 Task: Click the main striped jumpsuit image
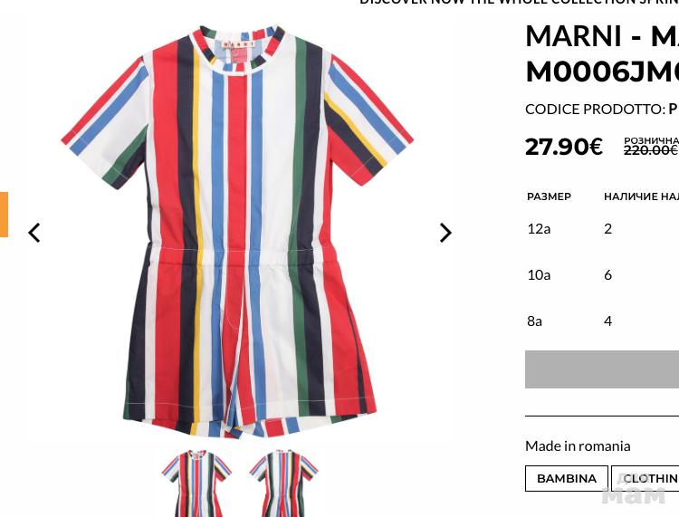[237, 232]
